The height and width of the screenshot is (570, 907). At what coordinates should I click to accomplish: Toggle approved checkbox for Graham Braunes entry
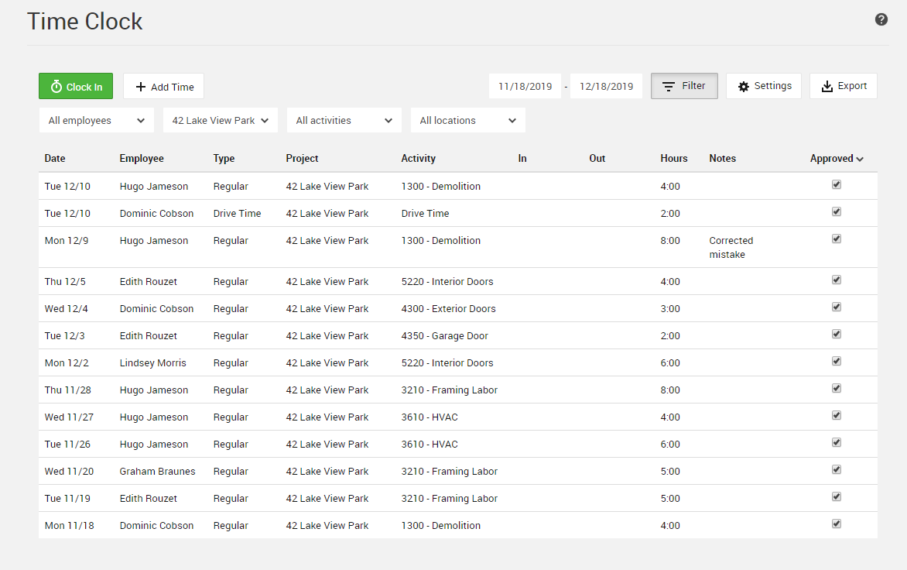836,470
